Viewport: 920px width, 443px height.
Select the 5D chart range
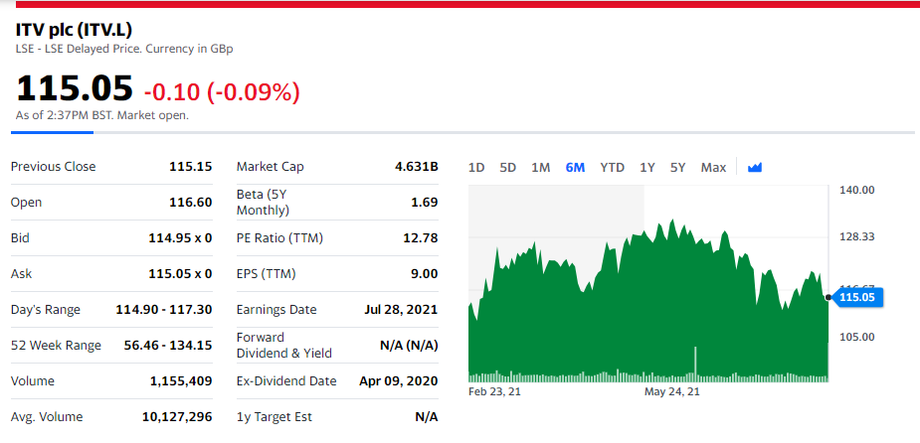(507, 168)
